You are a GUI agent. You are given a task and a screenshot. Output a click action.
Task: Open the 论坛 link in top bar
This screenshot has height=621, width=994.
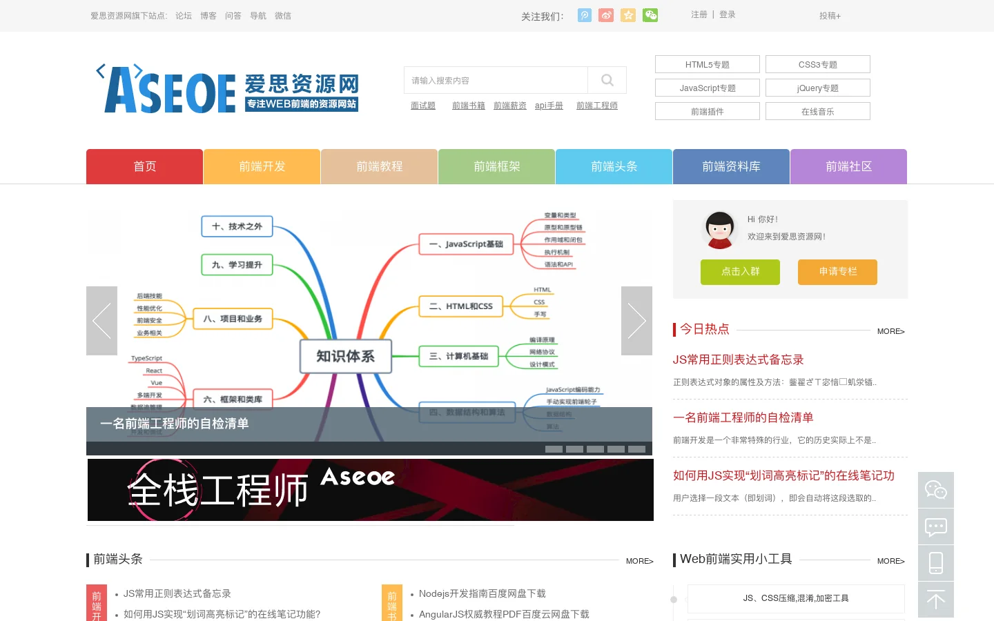184,15
